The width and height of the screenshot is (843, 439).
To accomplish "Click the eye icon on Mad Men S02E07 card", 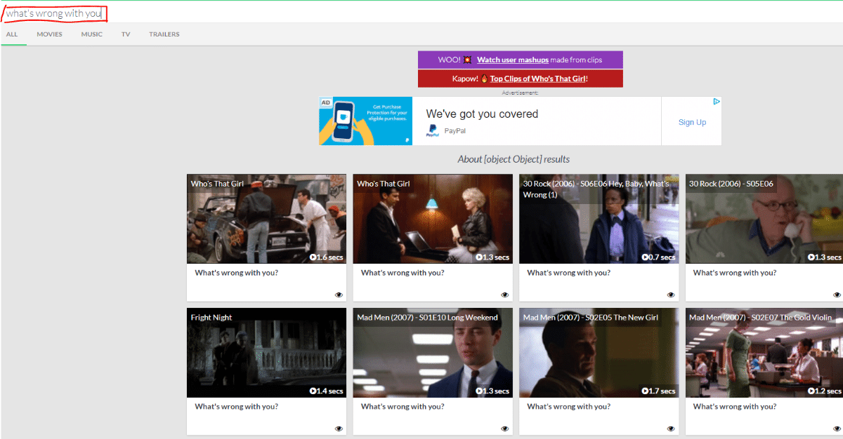I will click(x=837, y=428).
